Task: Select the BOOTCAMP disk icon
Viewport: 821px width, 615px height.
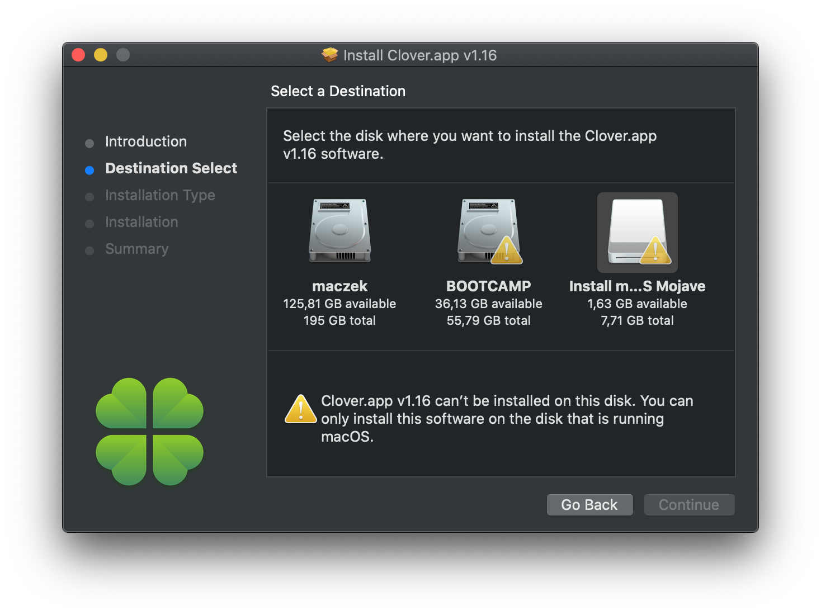Action: point(488,231)
